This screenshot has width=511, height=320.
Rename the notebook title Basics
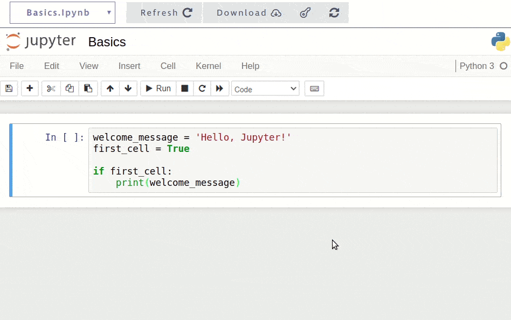coord(107,42)
